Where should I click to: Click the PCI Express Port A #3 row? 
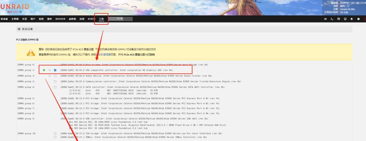click(x=140, y=108)
